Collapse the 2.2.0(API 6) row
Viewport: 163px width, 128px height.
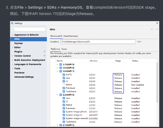[x=57, y=95]
